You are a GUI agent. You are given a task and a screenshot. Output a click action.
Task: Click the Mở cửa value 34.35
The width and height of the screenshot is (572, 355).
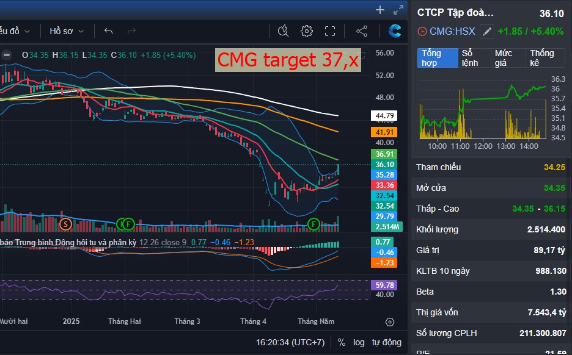pyautogui.click(x=554, y=188)
